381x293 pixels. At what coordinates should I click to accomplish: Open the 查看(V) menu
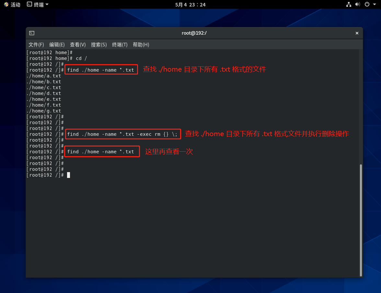coord(78,45)
